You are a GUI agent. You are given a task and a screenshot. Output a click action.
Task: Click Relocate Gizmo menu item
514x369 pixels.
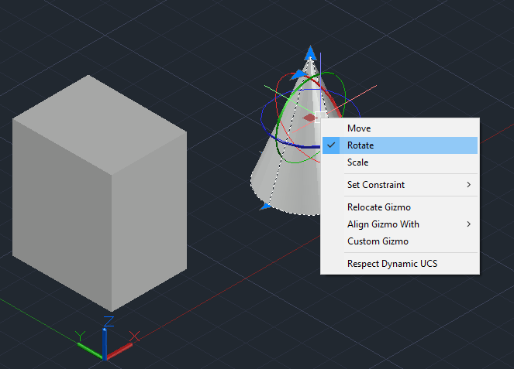[399, 207]
